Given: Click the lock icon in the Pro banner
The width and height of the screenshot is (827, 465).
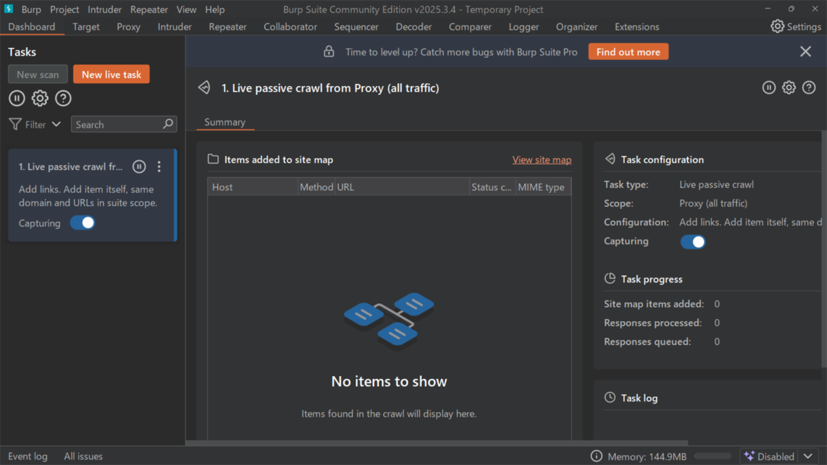Looking at the screenshot, I should click(329, 52).
